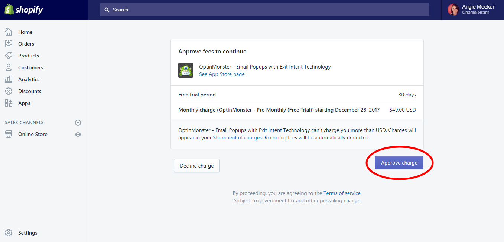Open the Orders menu item

pyautogui.click(x=26, y=44)
